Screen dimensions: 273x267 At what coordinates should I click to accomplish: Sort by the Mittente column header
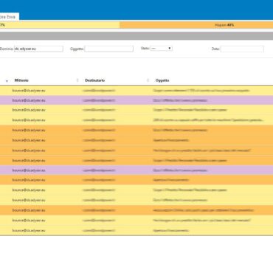[21, 80]
